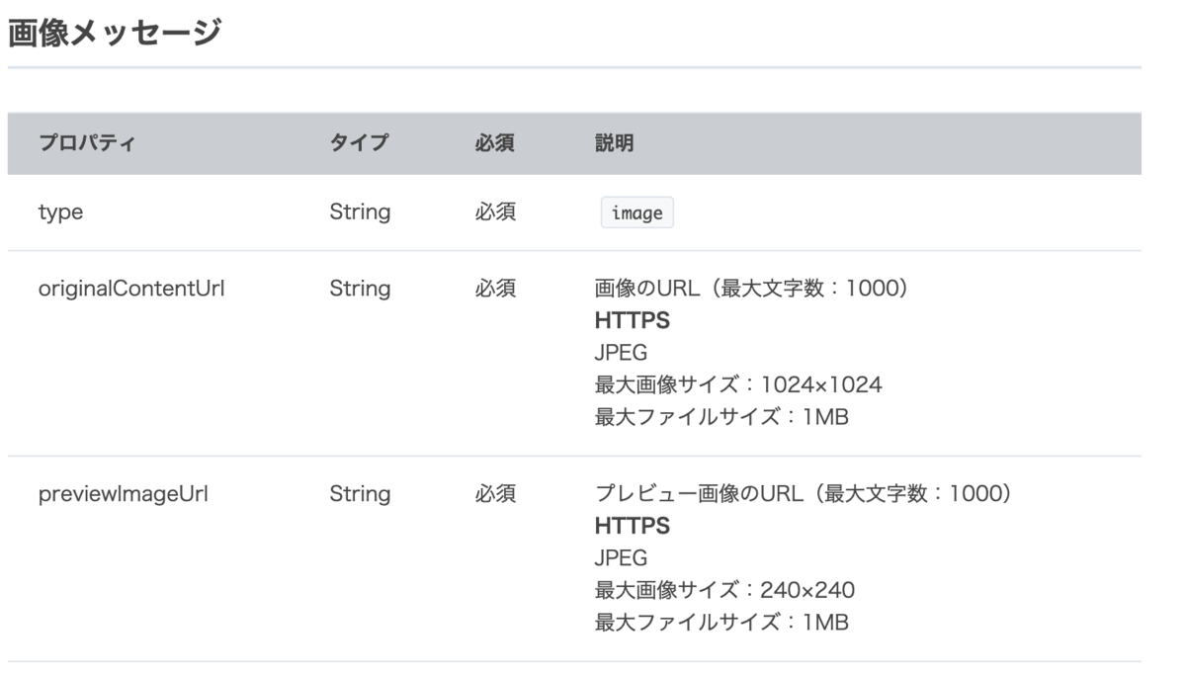
Task: Click 最大ファイルサイズ：1MB in previewImageUrl row
Action: pos(721,622)
